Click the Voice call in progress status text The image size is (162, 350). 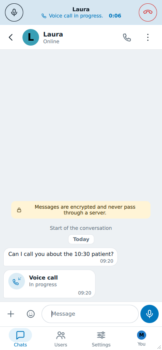pyautogui.click(x=76, y=16)
